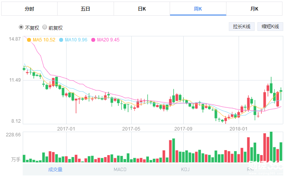Viewport: 286px width, 177px height.
Task: Click the 2017-09 date axis label
Action: [183, 129]
